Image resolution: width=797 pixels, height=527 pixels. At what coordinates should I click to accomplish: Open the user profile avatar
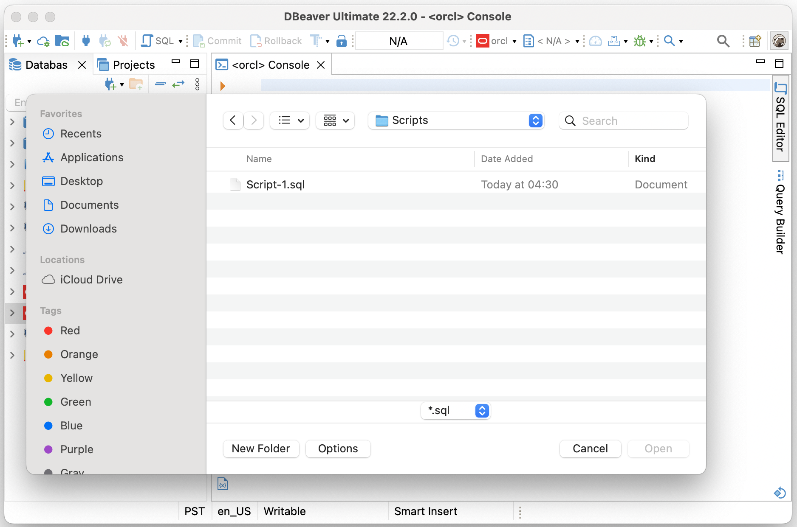779,41
